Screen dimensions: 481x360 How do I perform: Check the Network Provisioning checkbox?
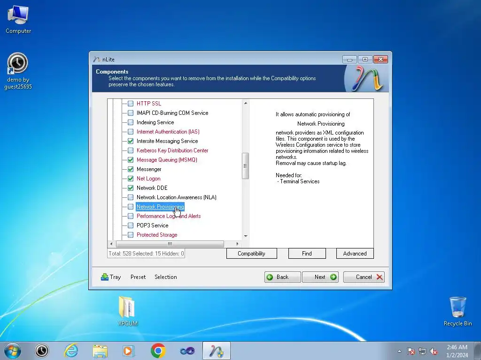click(x=131, y=207)
